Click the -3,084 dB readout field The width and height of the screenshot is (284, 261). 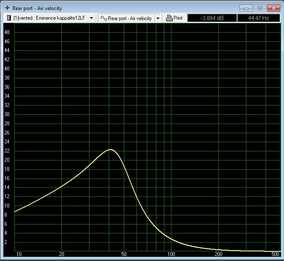pos(212,18)
